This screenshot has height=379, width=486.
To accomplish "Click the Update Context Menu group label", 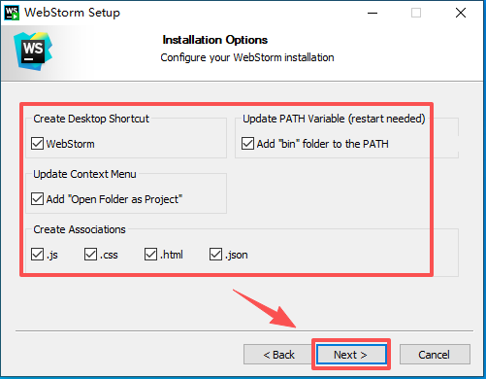I will tap(84, 174).
